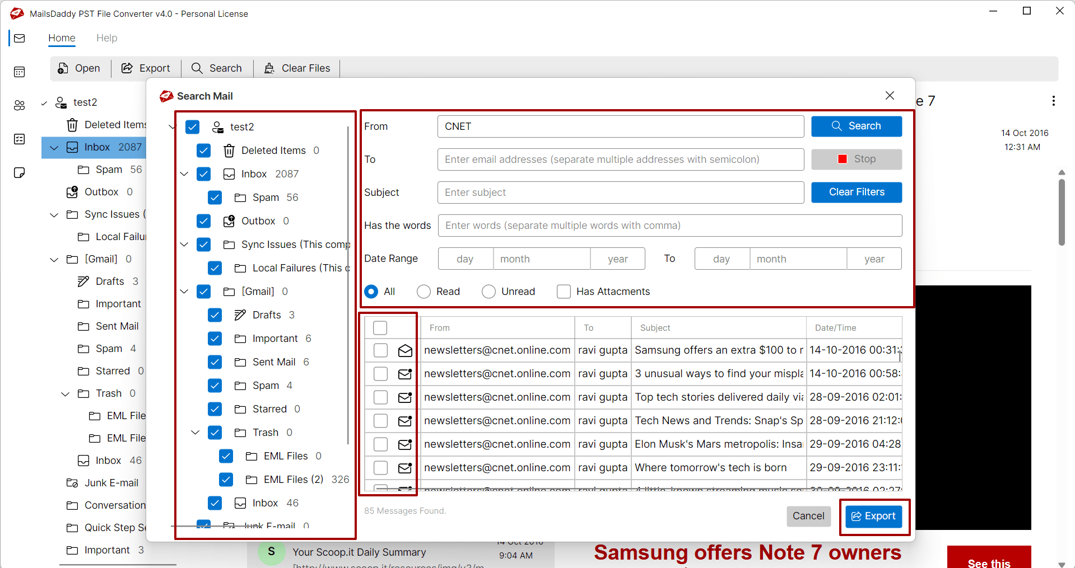Uncheck the Spam 56 checkbox
The width and height of the screenshot is (1075, 568).
(215, 198)
